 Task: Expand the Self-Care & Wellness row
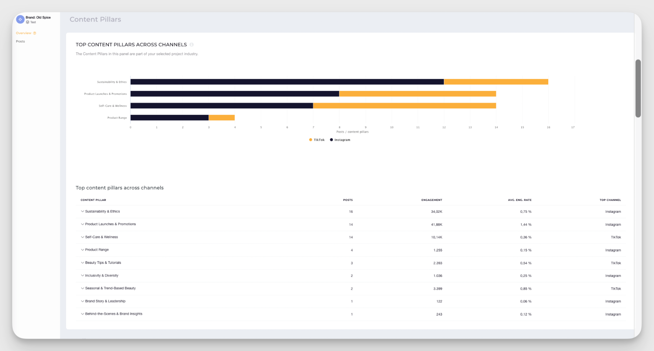point(82,237)
